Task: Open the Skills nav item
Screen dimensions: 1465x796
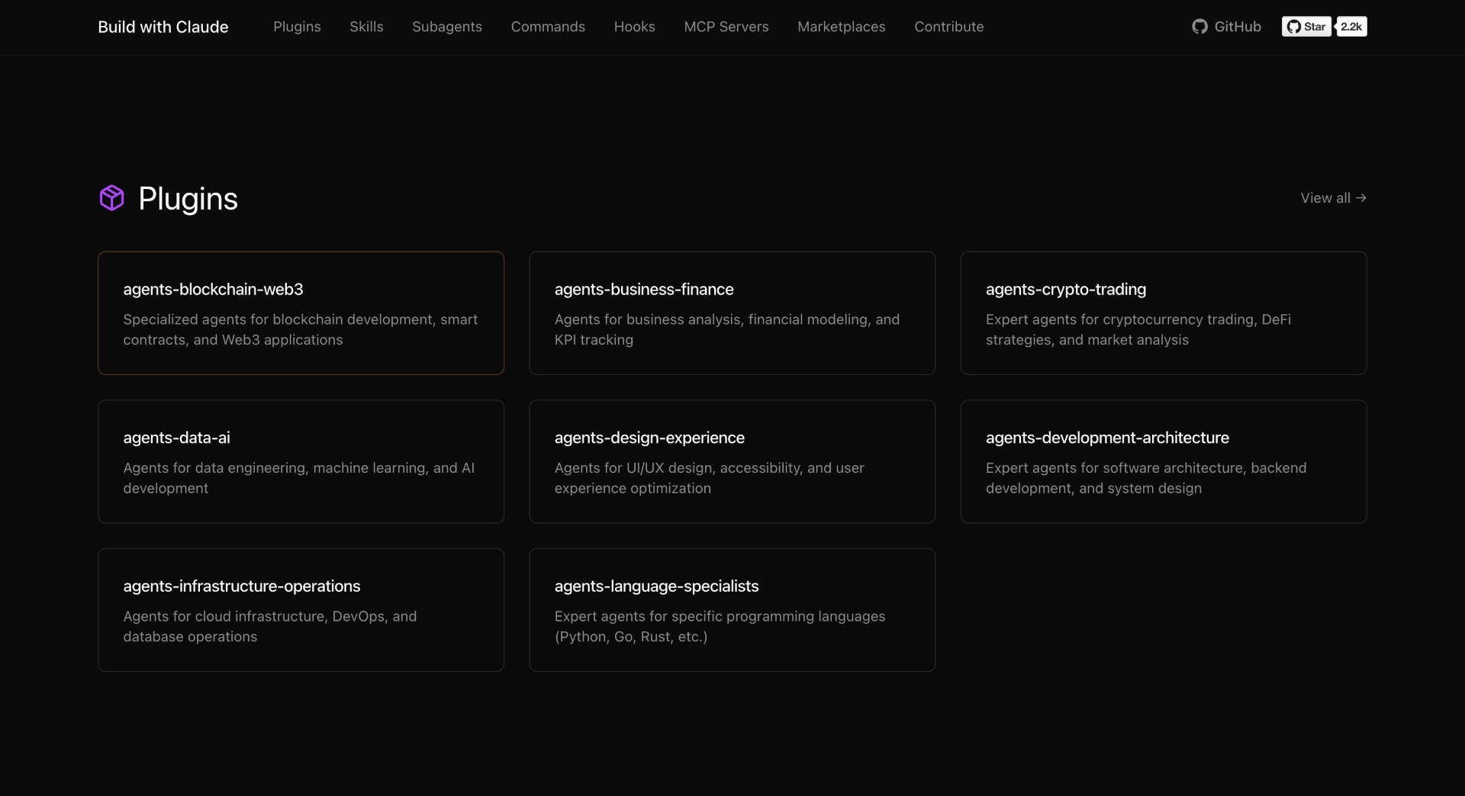Action: click(366, 27)
